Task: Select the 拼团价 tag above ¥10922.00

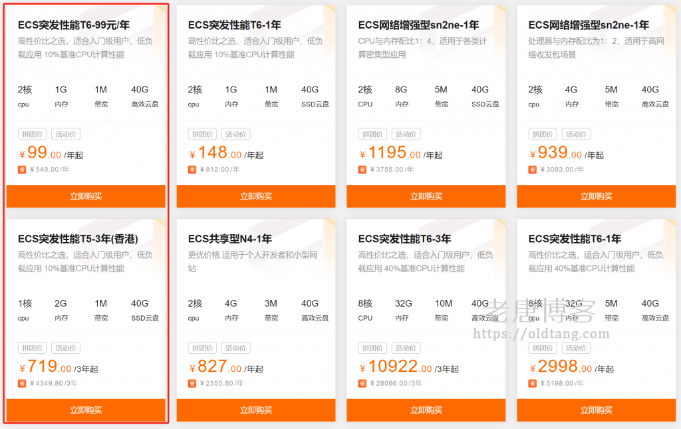Action: tap(372, 349)
